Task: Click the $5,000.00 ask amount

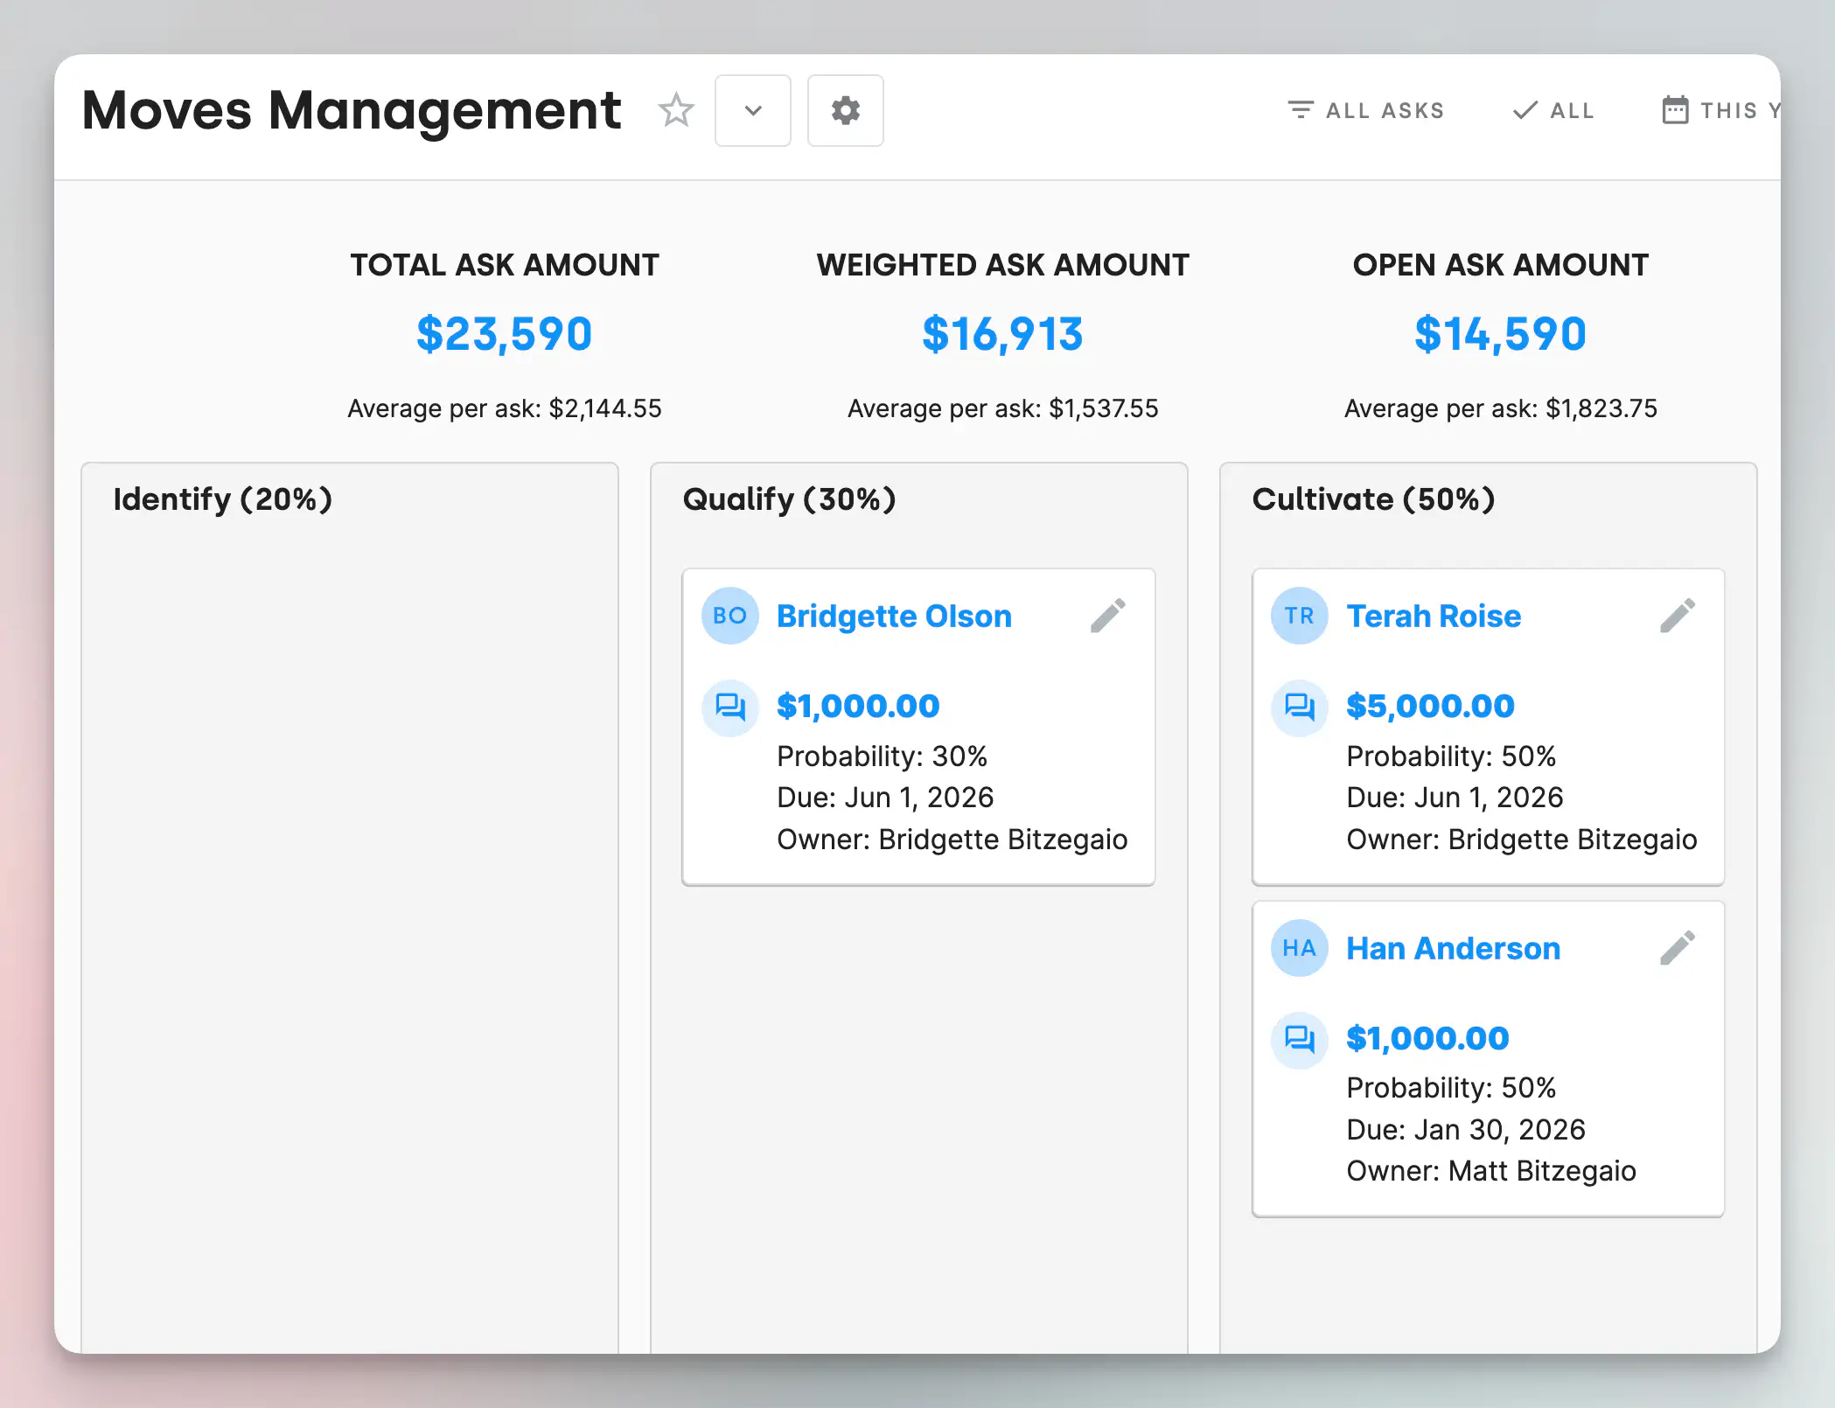Action: [x=1430, y=707]
